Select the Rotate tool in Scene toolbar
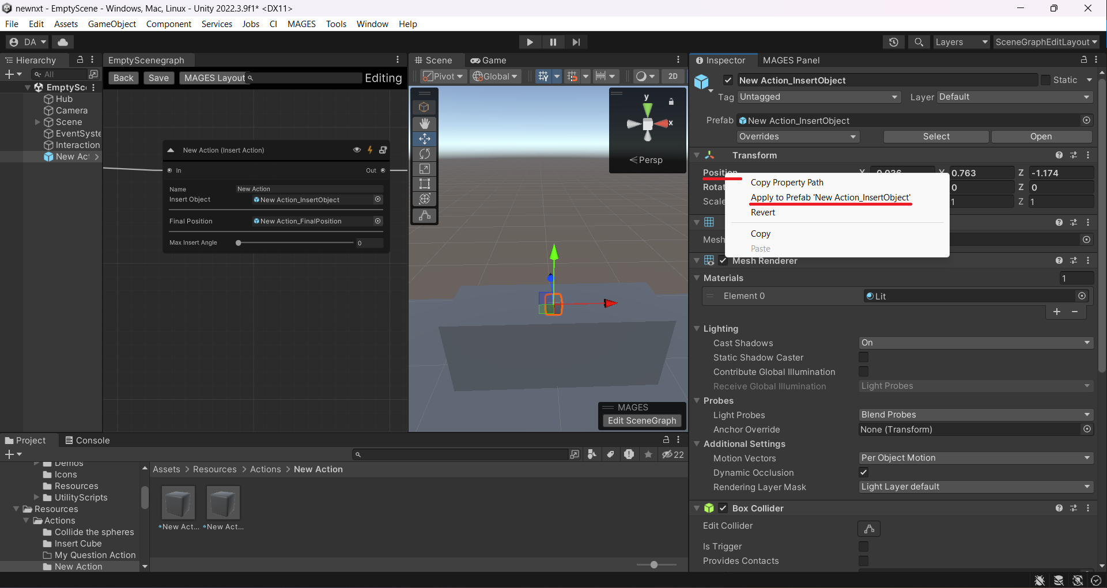This screenshot has height=588, width=1107. coord(425,154)
